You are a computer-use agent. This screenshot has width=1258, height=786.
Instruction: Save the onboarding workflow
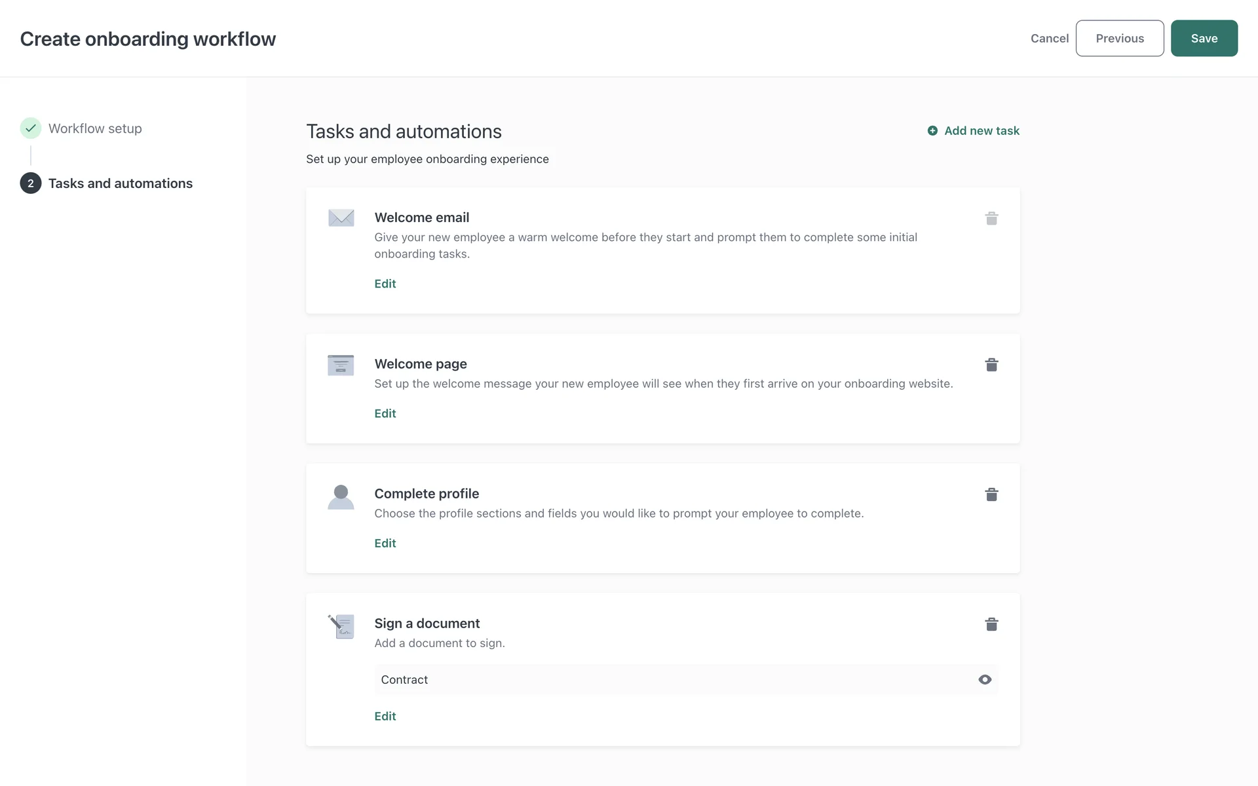(x=1204, y=39)
